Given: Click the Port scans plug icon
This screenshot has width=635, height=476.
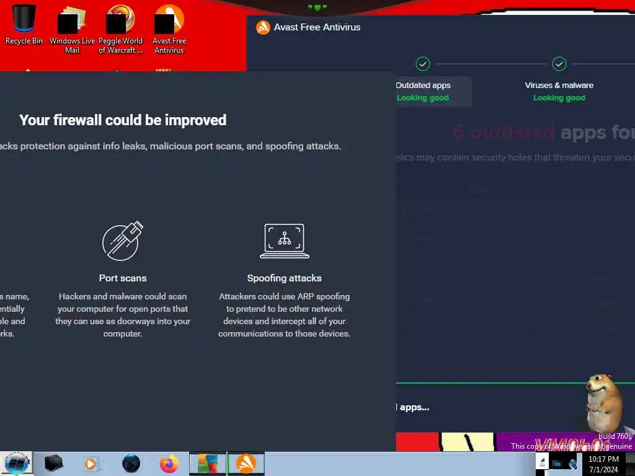Looking at the screenshot, I should 123,241.
